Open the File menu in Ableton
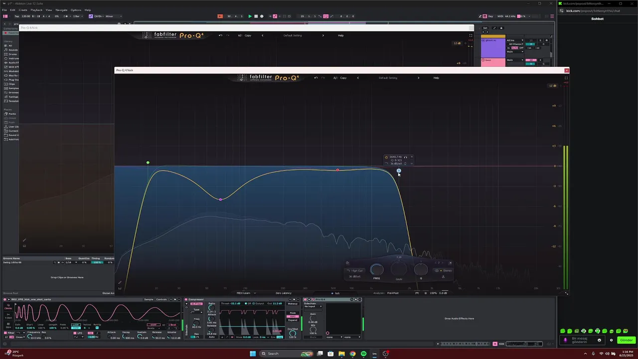The image size is (638, 359). [4, 10]
